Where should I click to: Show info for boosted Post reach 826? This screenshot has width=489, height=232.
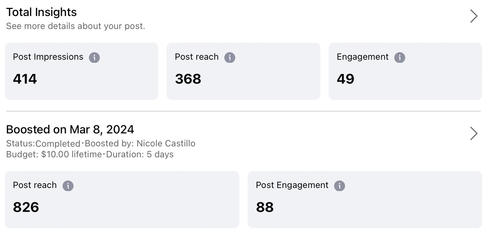click(68, 186)
